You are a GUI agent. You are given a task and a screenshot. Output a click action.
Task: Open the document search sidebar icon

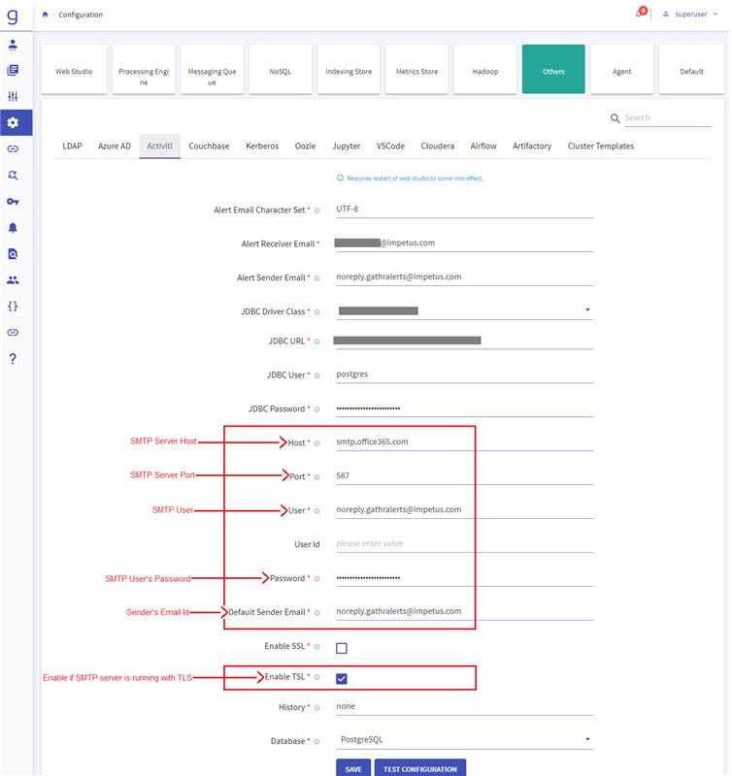point(13,254)
